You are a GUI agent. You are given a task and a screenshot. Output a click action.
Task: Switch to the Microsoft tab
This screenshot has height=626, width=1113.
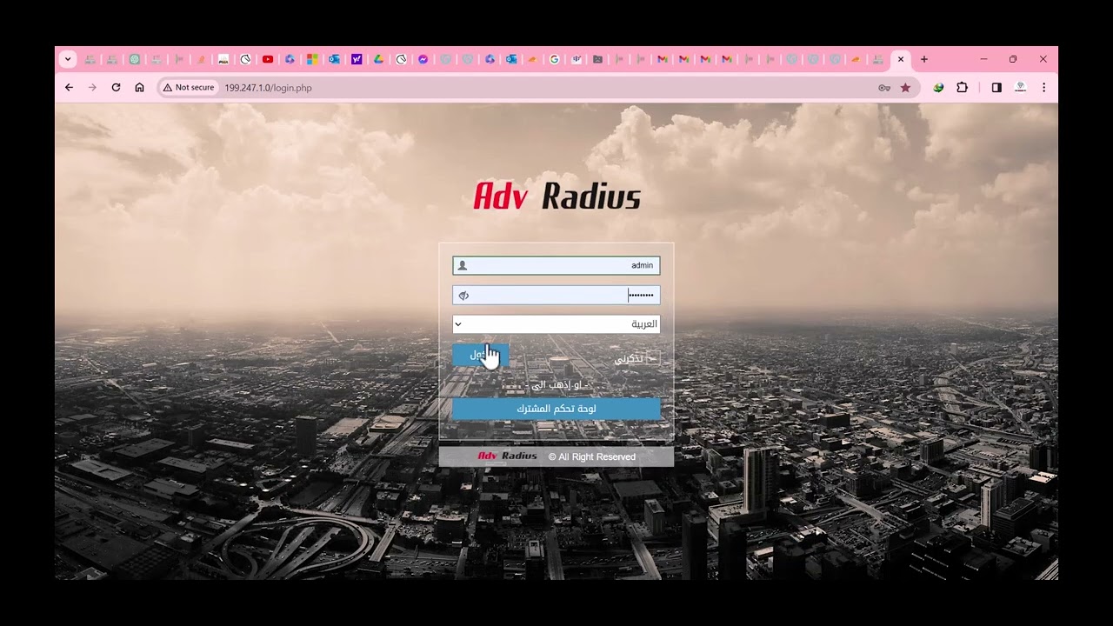pyautogui.click(x=312, y=59)
